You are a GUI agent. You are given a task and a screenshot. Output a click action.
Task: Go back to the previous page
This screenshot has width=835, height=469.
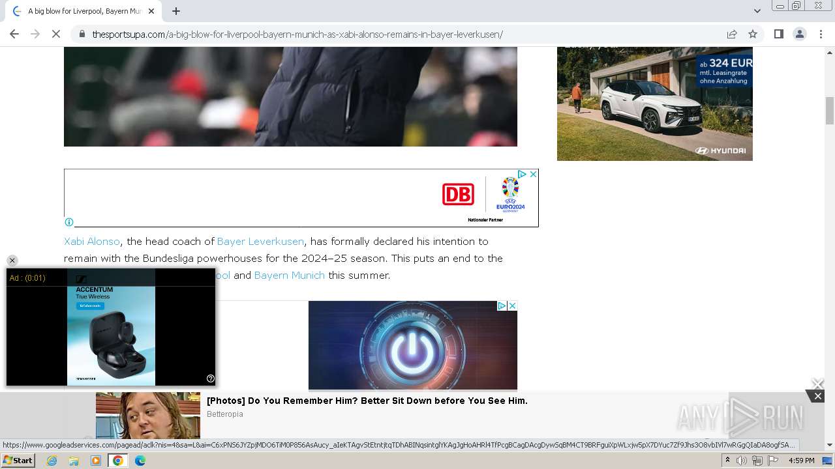pyautogui.click(x=14, y=34)
